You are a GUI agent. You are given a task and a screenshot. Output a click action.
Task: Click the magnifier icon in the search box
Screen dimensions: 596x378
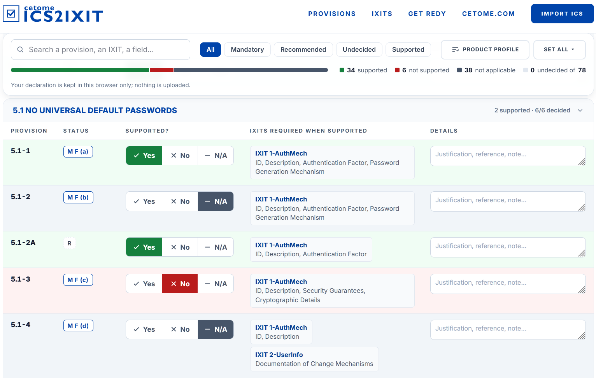tap(20, 49)
